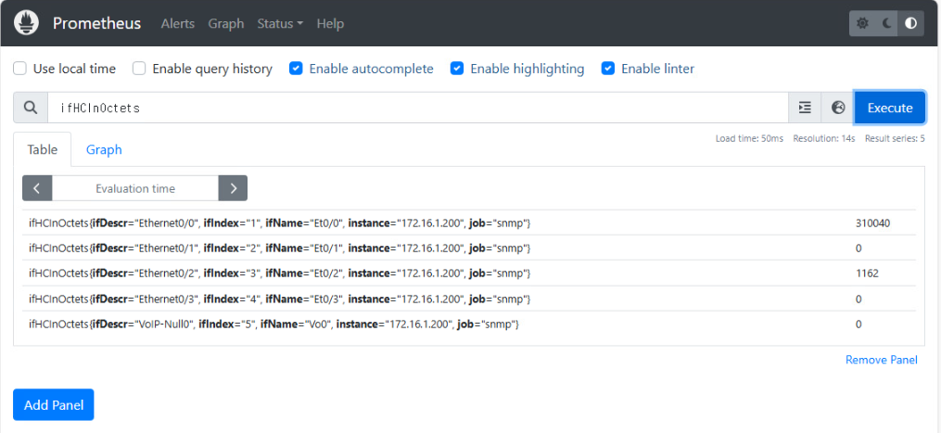The image size is (941, 433).
Task: Disable the Enable autocomplete checkbox
Action: (x=296, y=69)
